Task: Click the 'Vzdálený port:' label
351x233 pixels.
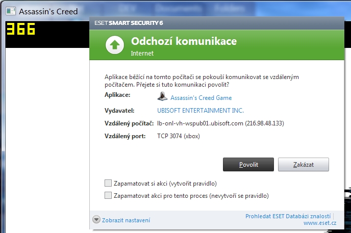Action: click(125, 136)
